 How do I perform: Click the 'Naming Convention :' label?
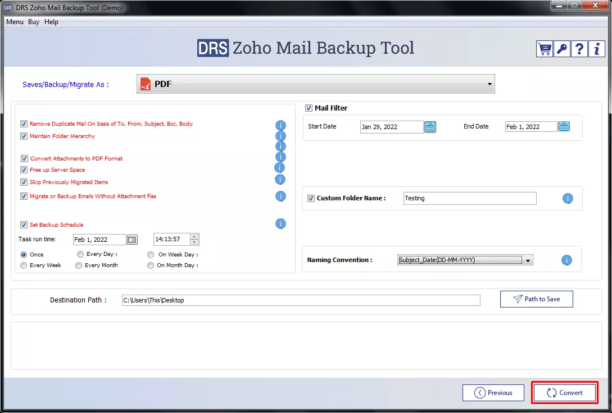[x=339, y=260]
